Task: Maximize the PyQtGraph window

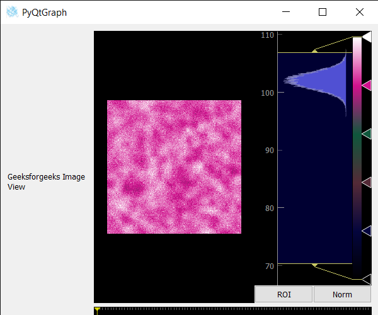Action: click(323, 12)
